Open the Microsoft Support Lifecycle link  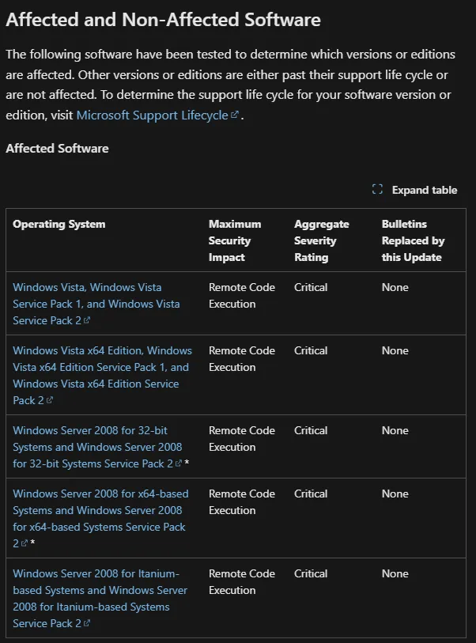click(157, 115)
